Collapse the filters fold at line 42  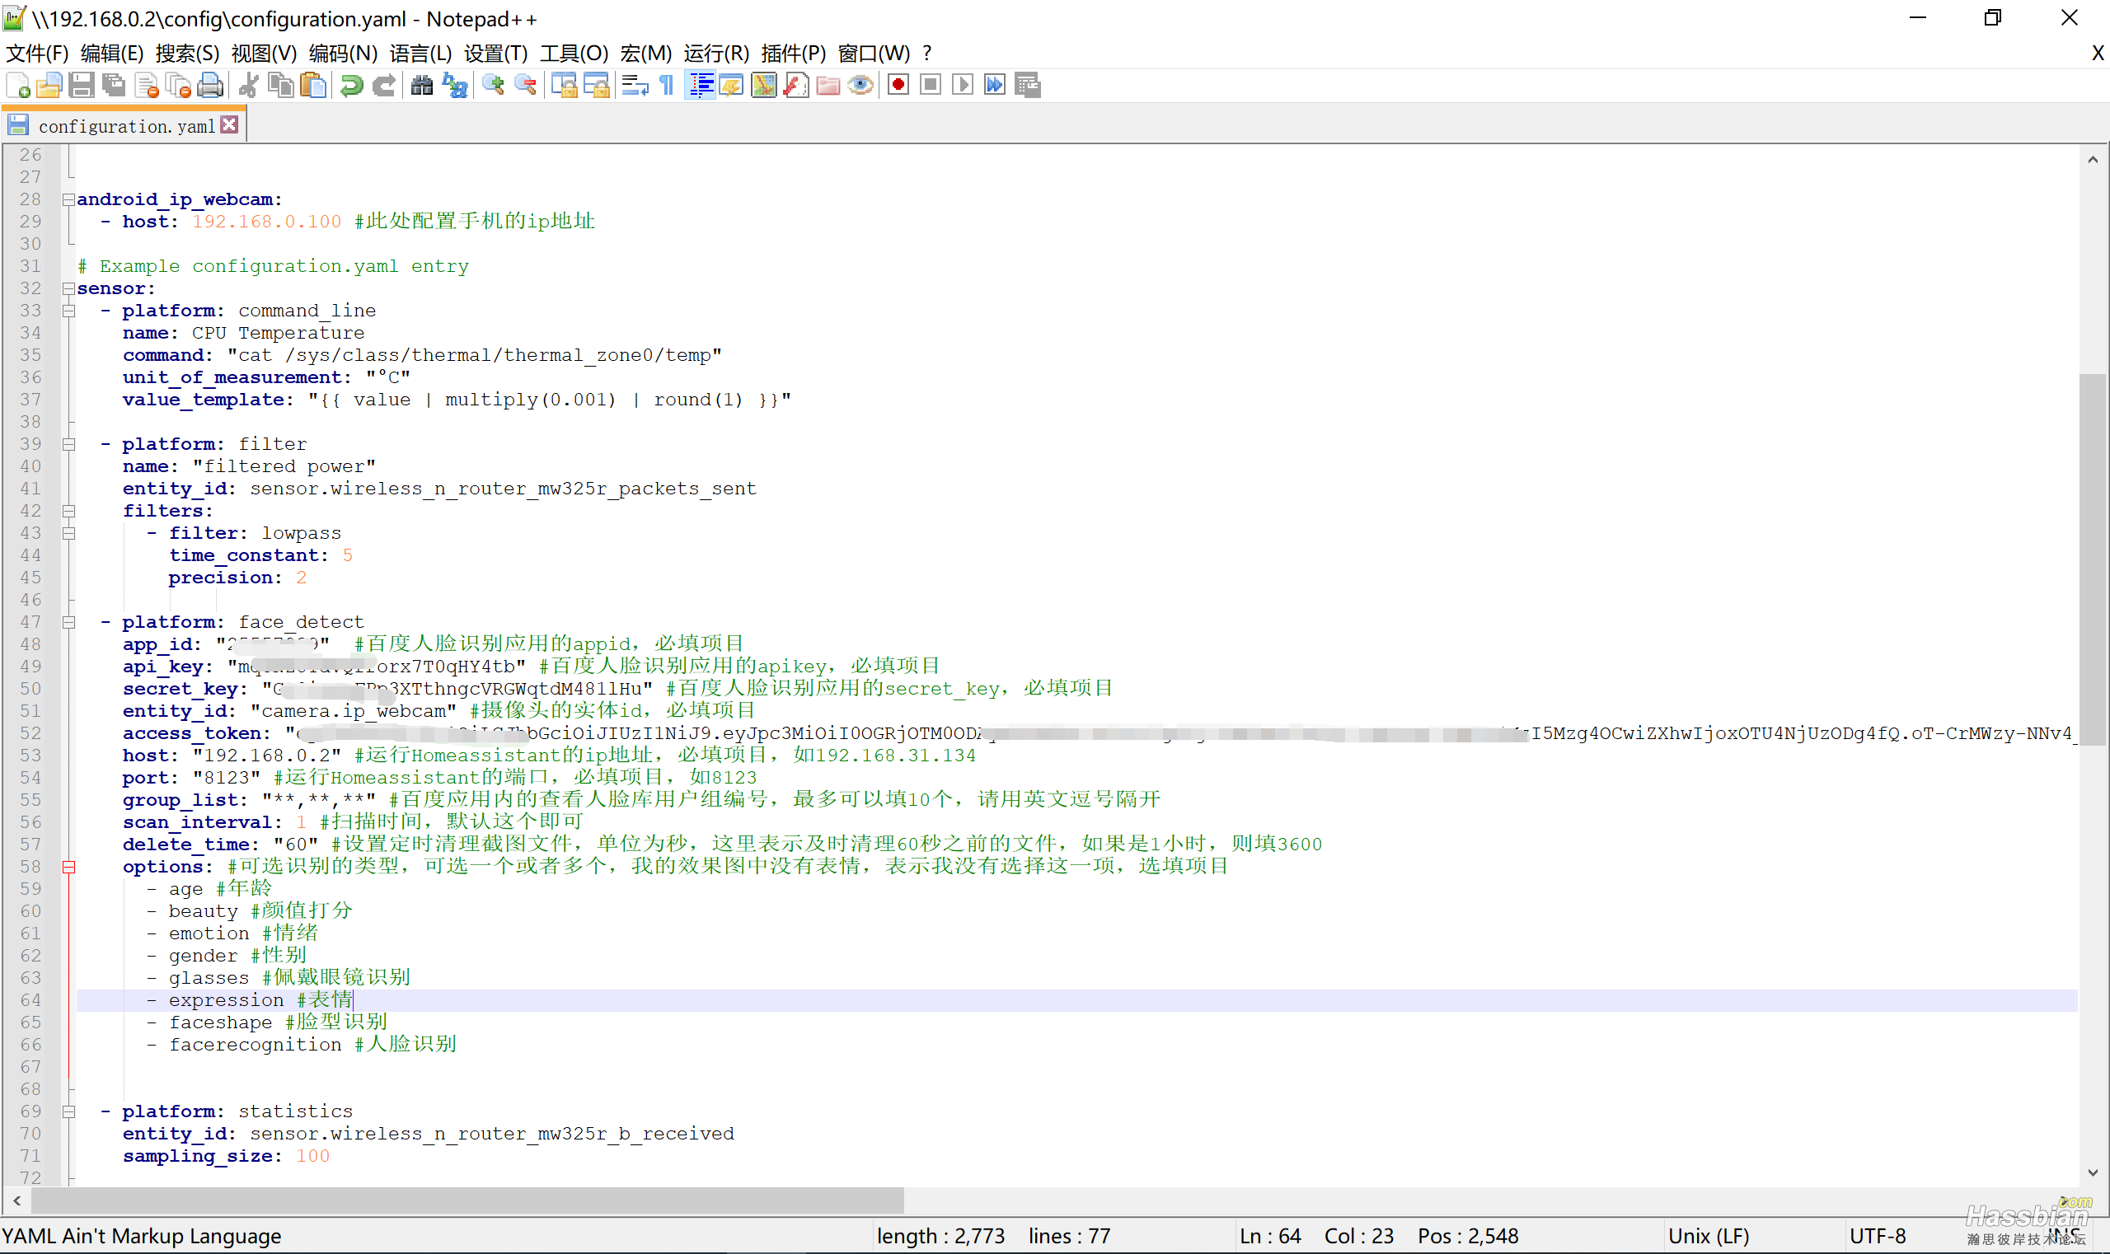point(68,511)
